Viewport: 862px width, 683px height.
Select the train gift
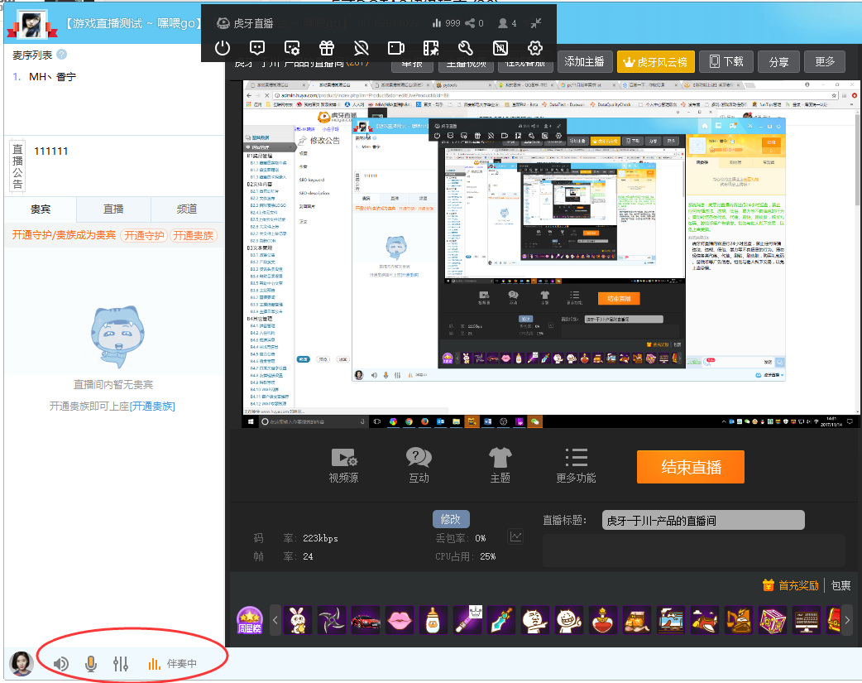tap(671, 620)
